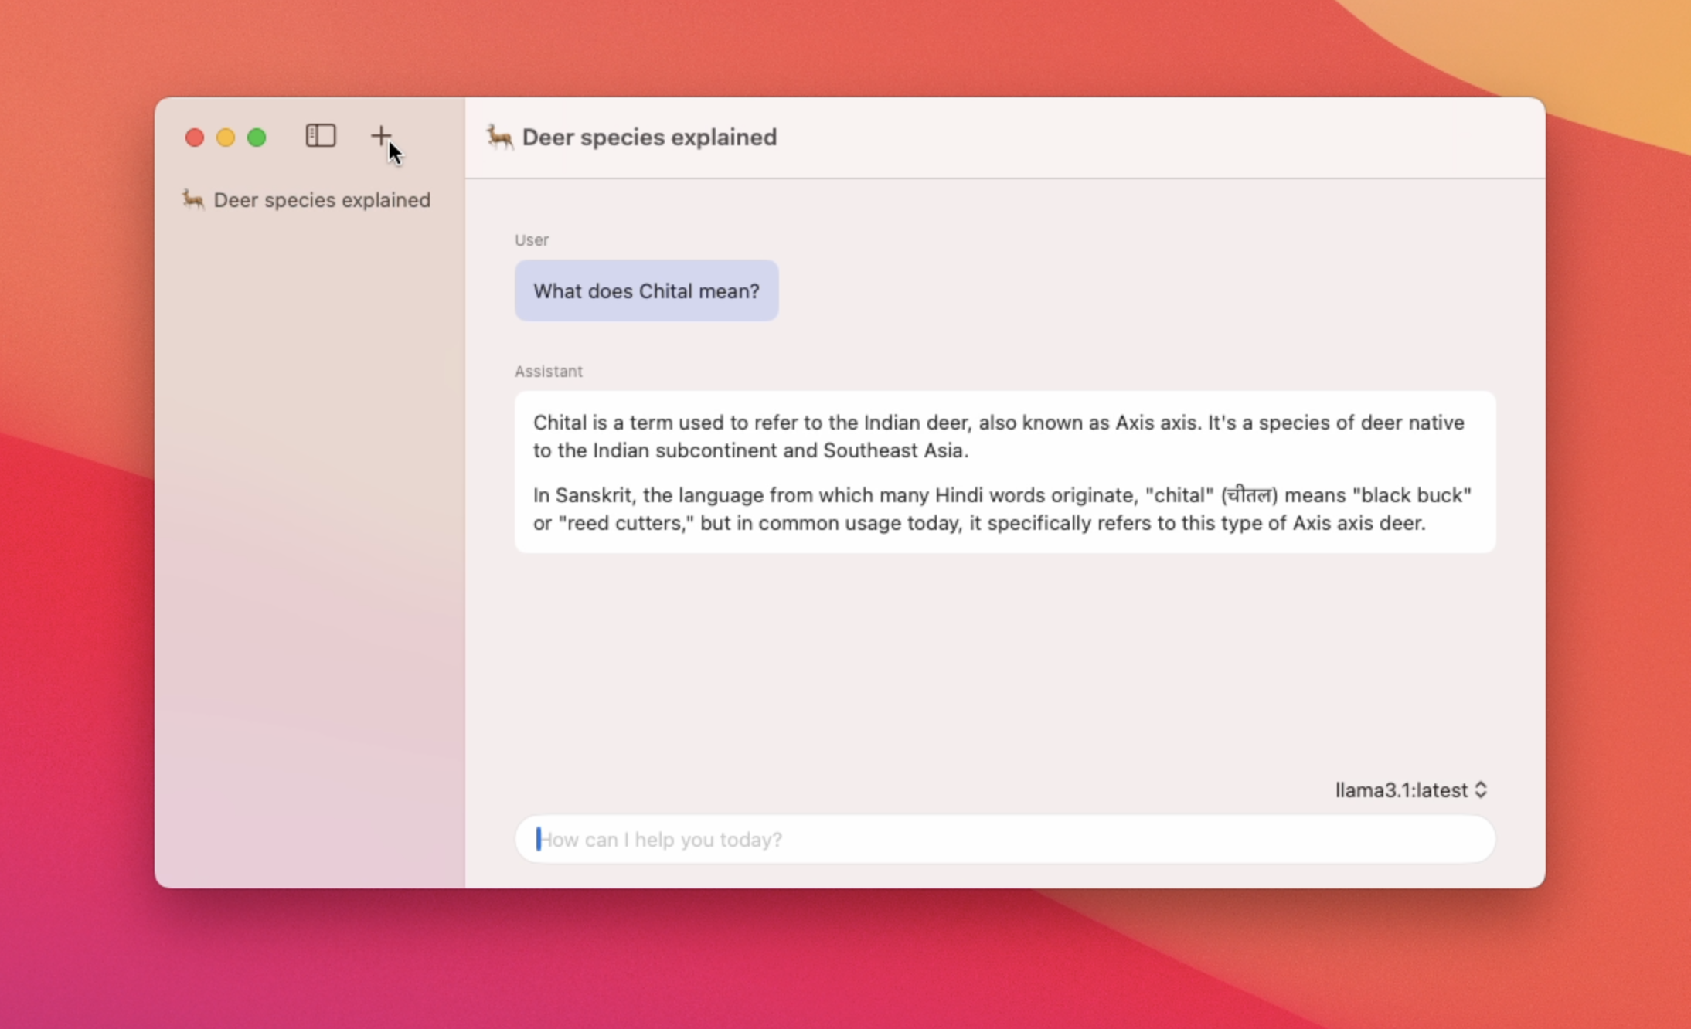The width and height of the screenshot is (1691, 1029).
Task: Click the empty area of the sidebar
Action: [309, 541]
